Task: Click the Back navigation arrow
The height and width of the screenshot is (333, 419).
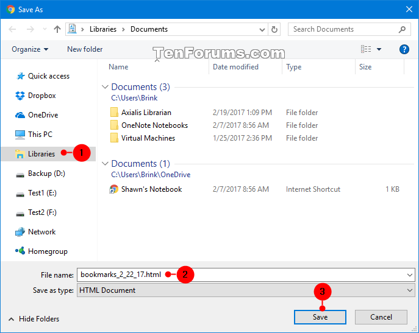Action: (x=12, y=29)
